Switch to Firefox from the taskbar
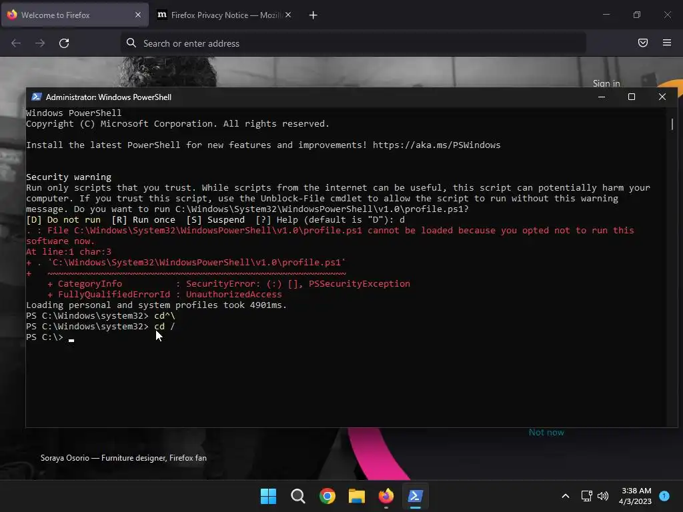 point(386,496)
